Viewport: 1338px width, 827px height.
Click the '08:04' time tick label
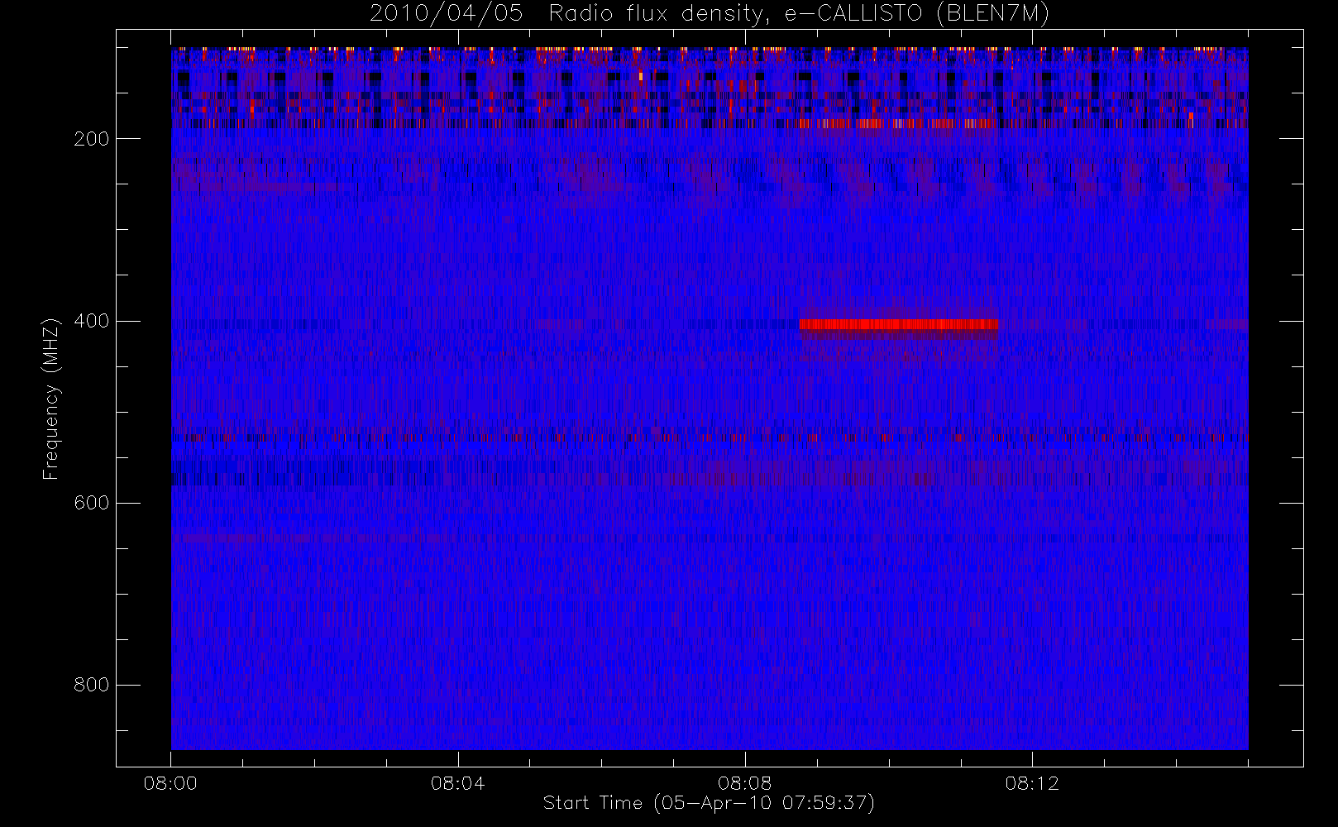point(457,783)
